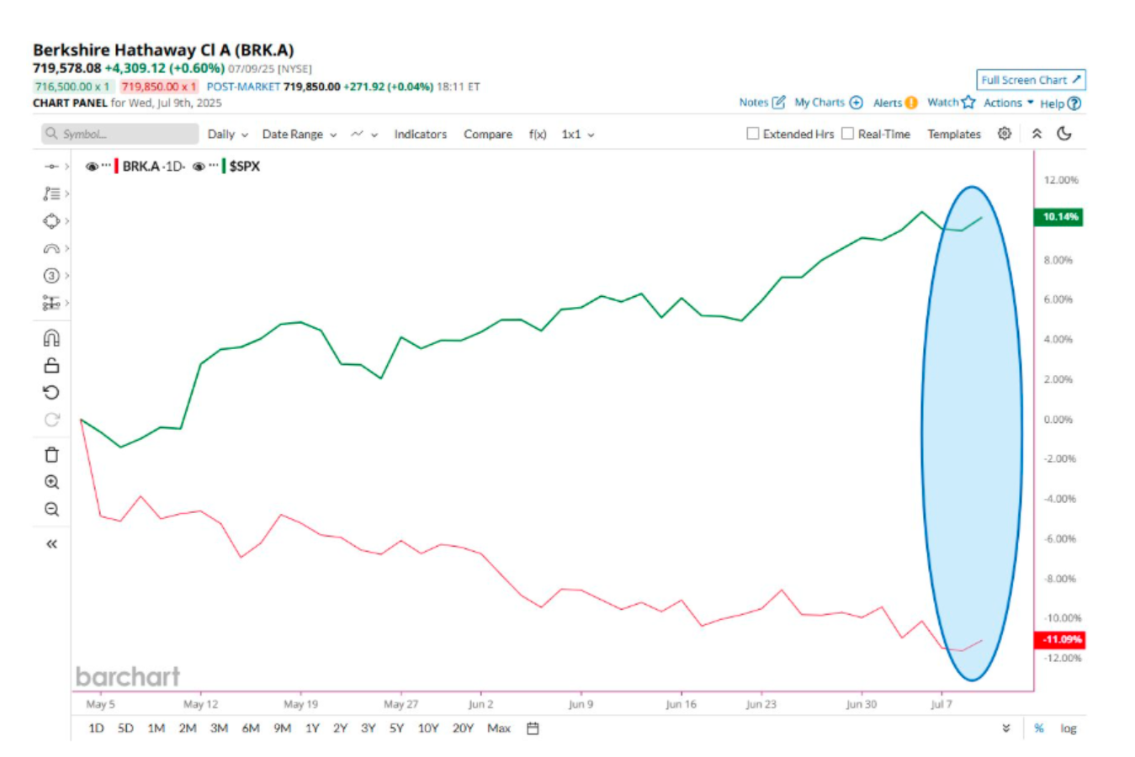Click the trash delete drawings icon
The width and height of the screenshot is (1135, 757).
coord(51,454)
